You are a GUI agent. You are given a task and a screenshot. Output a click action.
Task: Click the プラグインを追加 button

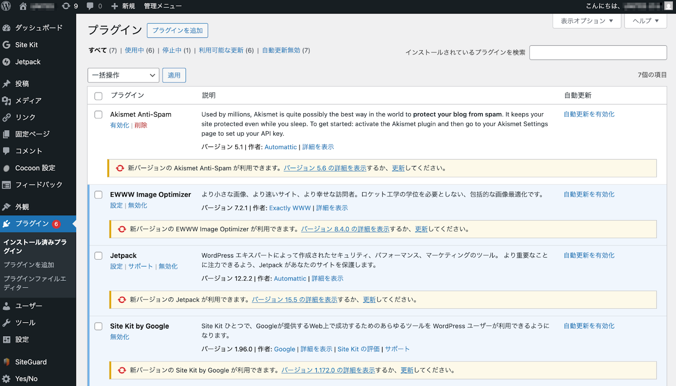coord(177,30)
